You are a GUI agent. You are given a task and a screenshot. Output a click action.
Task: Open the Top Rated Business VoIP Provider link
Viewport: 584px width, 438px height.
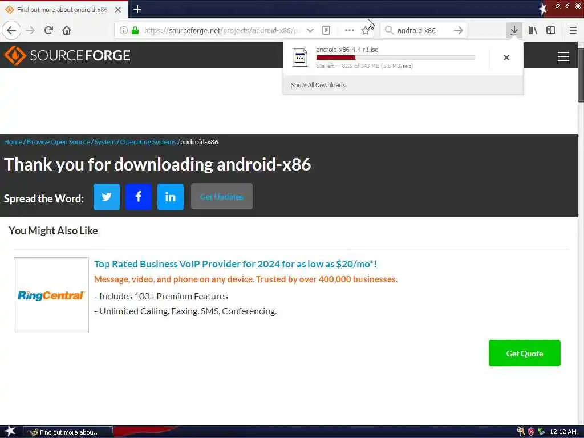pos(236,264)
